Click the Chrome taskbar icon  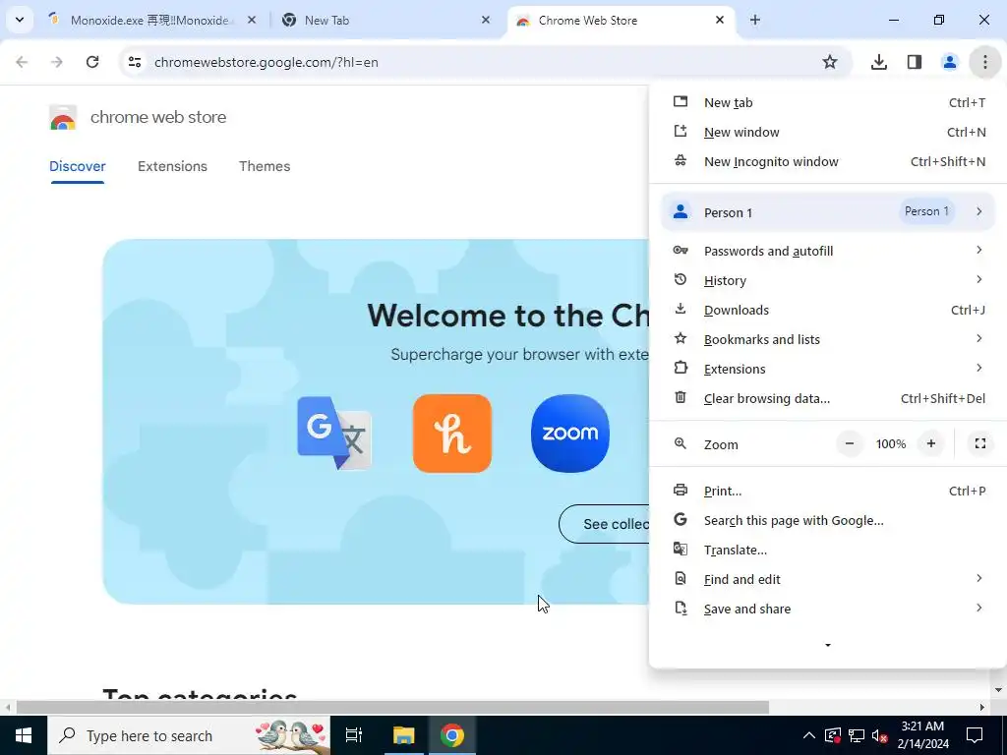[452, 735]
